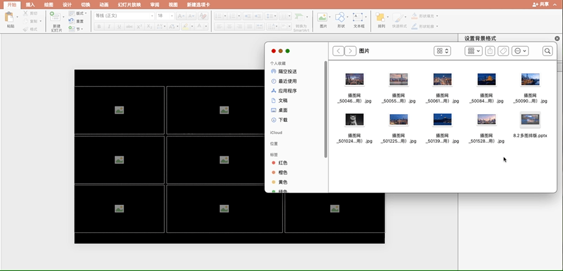Decrease font size with the A▼ button

pos(191,16)
